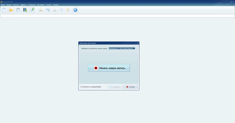
Task: Click the Save floppy disk icon
Action: click(18, 10)
